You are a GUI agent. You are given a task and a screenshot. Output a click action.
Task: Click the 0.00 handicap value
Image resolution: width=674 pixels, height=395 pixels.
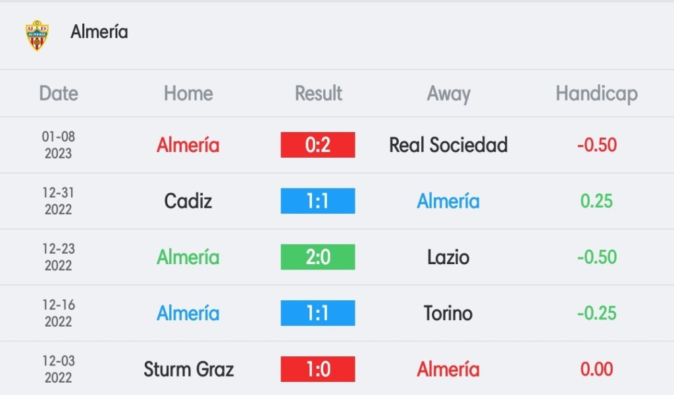click(596, 369)
